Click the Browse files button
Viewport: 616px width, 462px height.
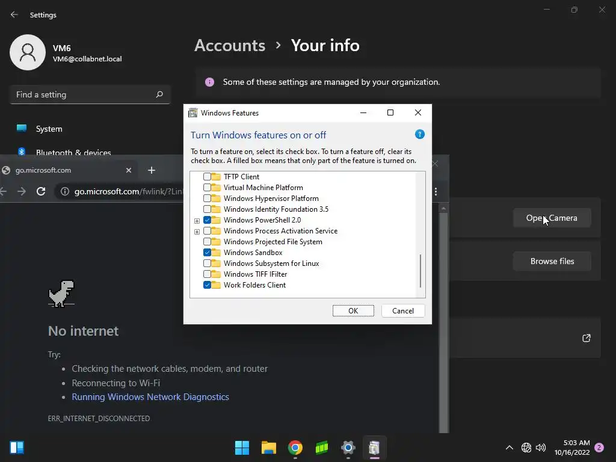(552, 261)
